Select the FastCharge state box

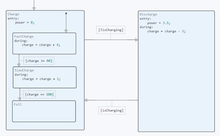tap(44, 44)
